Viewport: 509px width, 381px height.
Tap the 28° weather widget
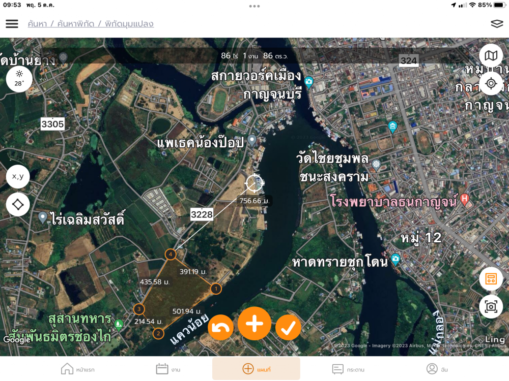[x=19, y=79]
